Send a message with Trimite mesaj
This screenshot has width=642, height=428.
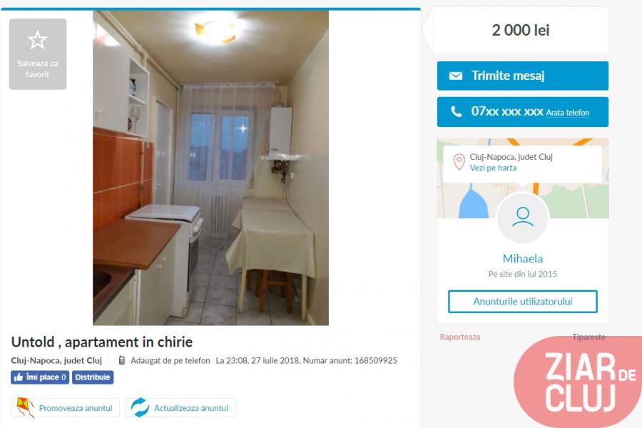click(522, 76)
